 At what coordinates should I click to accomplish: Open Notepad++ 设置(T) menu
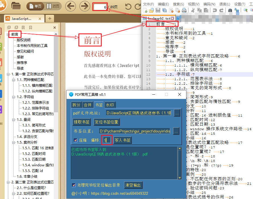pos(240,4)
